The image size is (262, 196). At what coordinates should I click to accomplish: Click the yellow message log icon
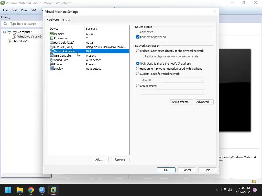tap(254, 181)
